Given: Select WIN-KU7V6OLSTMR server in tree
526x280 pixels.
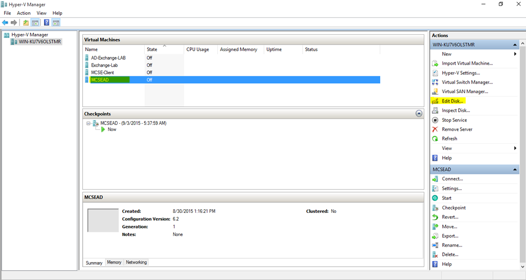Looking at the screenshot, I should [40, 42].
